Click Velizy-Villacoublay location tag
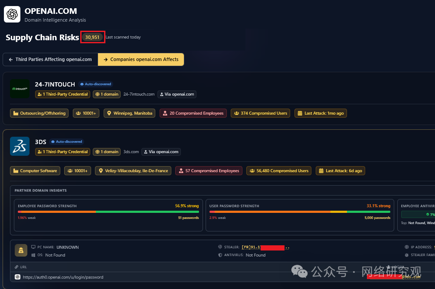The width and height of the screenshot is (435, 289). point(133,171)
